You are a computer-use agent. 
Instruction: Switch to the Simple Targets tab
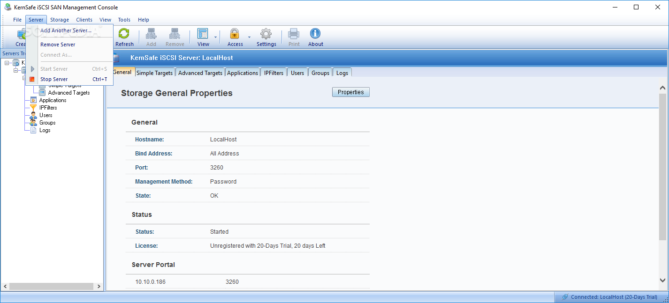coord(155,73)
